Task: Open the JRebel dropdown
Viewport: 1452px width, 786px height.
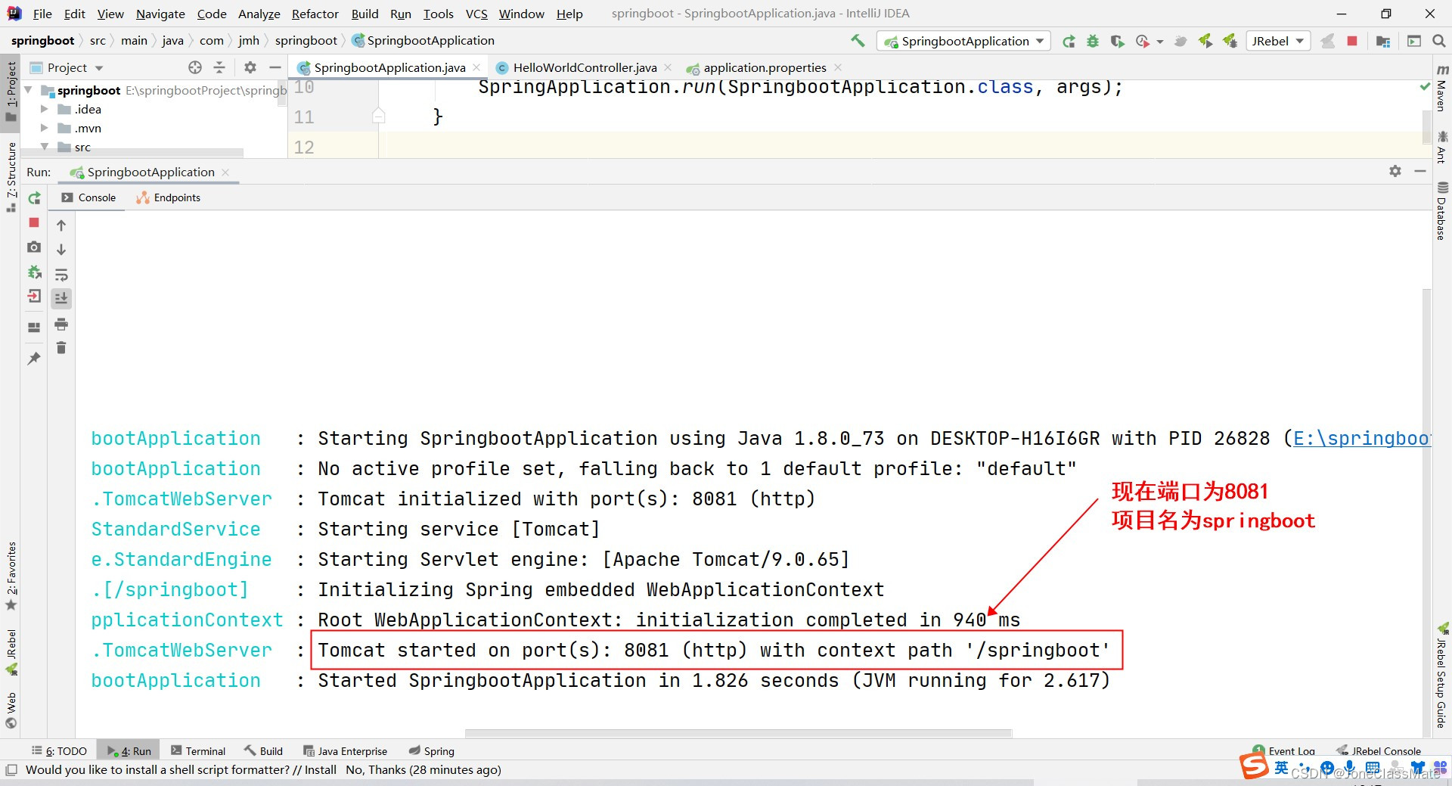Action: coord(1277,41)
